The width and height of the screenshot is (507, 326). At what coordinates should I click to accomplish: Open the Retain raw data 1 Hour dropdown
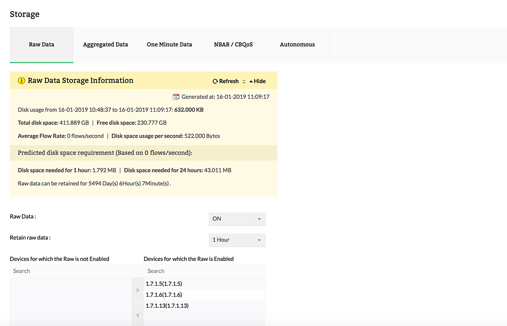(237, 240)
